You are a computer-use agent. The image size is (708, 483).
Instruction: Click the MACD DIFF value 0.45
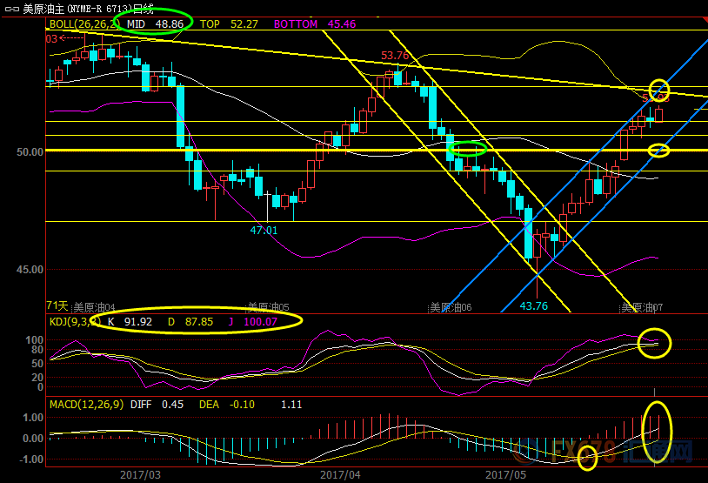tap(172, 405)
